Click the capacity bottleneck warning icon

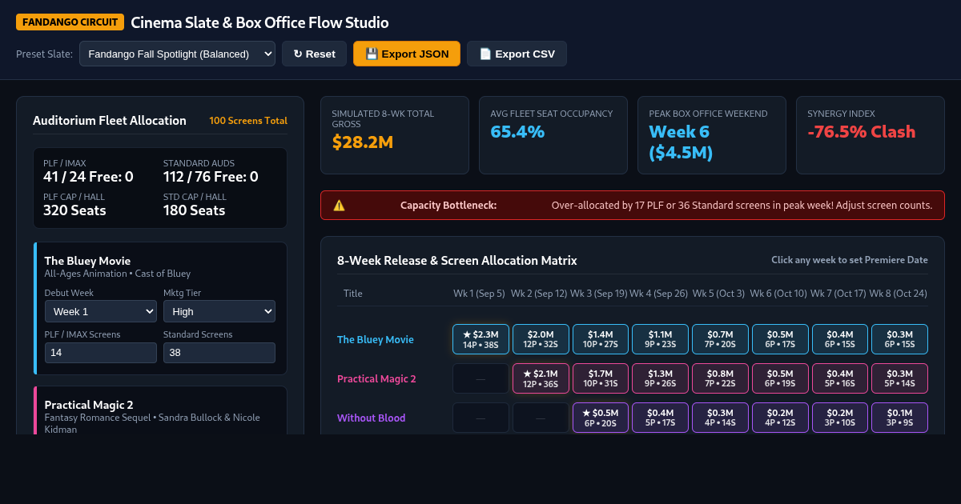point(339,206)
